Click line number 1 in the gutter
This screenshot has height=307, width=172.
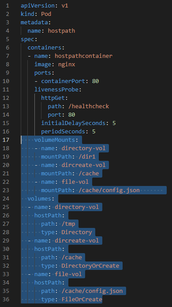click(7, 6)
